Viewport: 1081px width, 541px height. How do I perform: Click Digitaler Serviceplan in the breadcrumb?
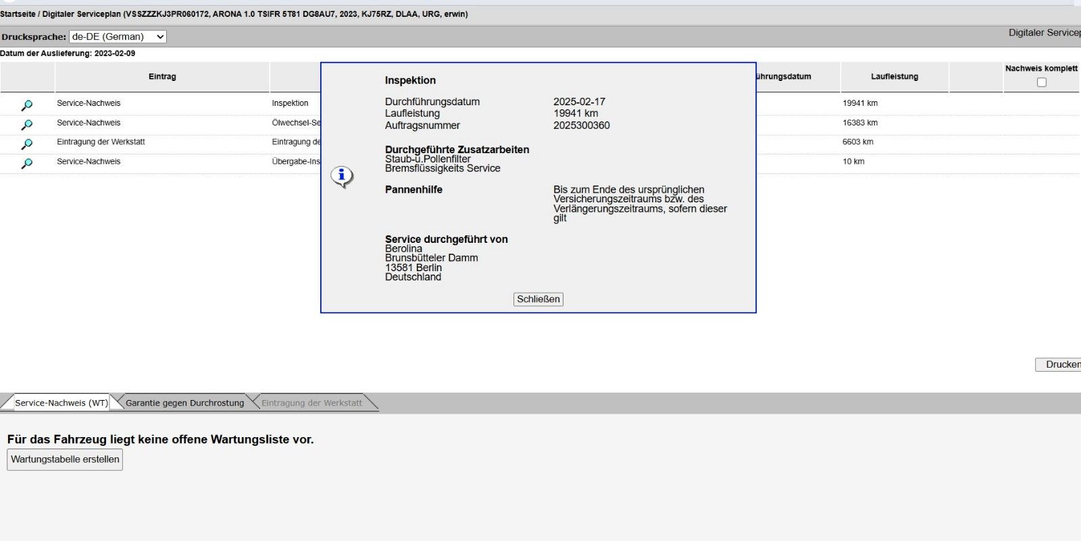click(81, 14)
